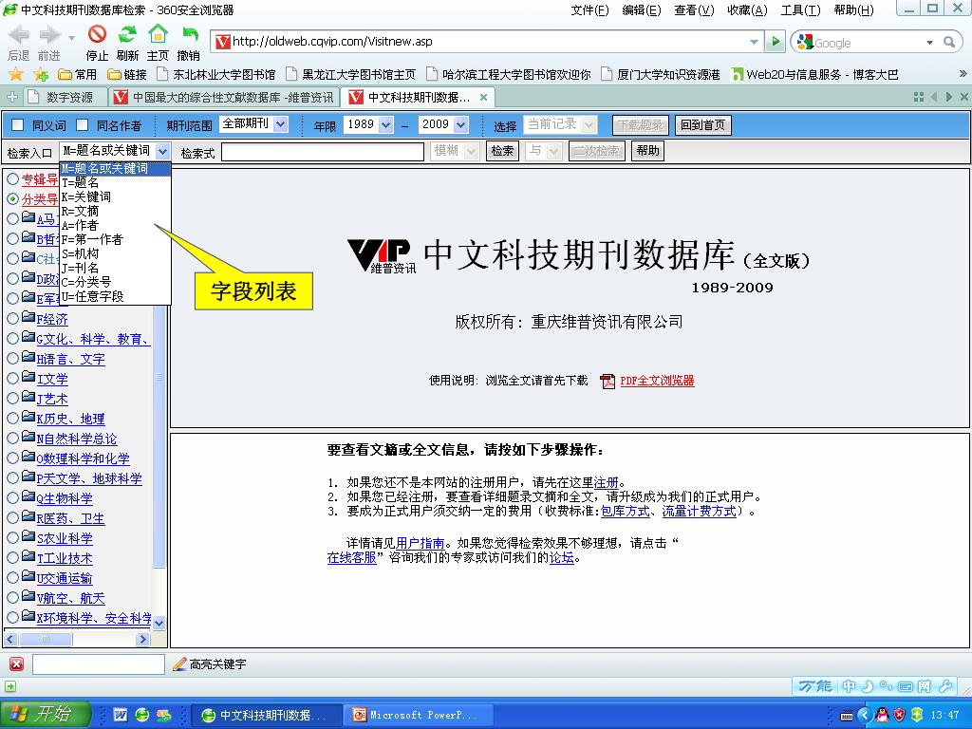This screenshot has width=972, height=729.
Task: Click the 帮助 button
Action: tap(647, 151)
